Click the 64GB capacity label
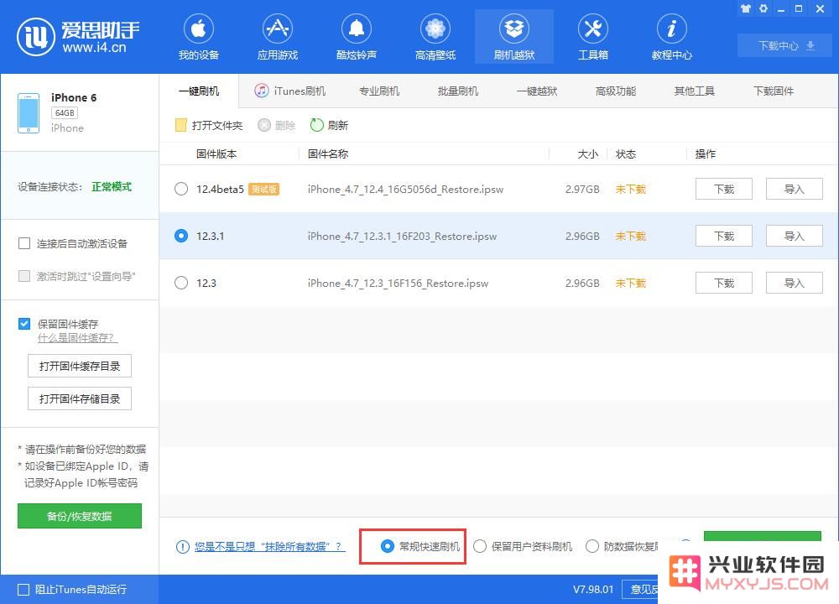Viewport: 839px width, 604px height. (x=65, y=113)
